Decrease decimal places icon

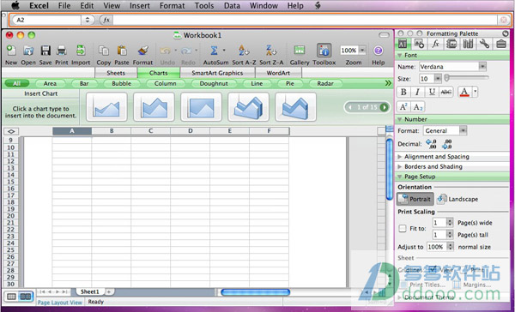coord(447,144)
